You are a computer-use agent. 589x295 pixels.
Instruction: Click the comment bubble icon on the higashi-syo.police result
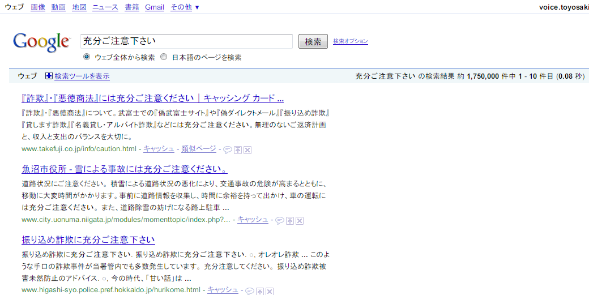click(249, 291)
